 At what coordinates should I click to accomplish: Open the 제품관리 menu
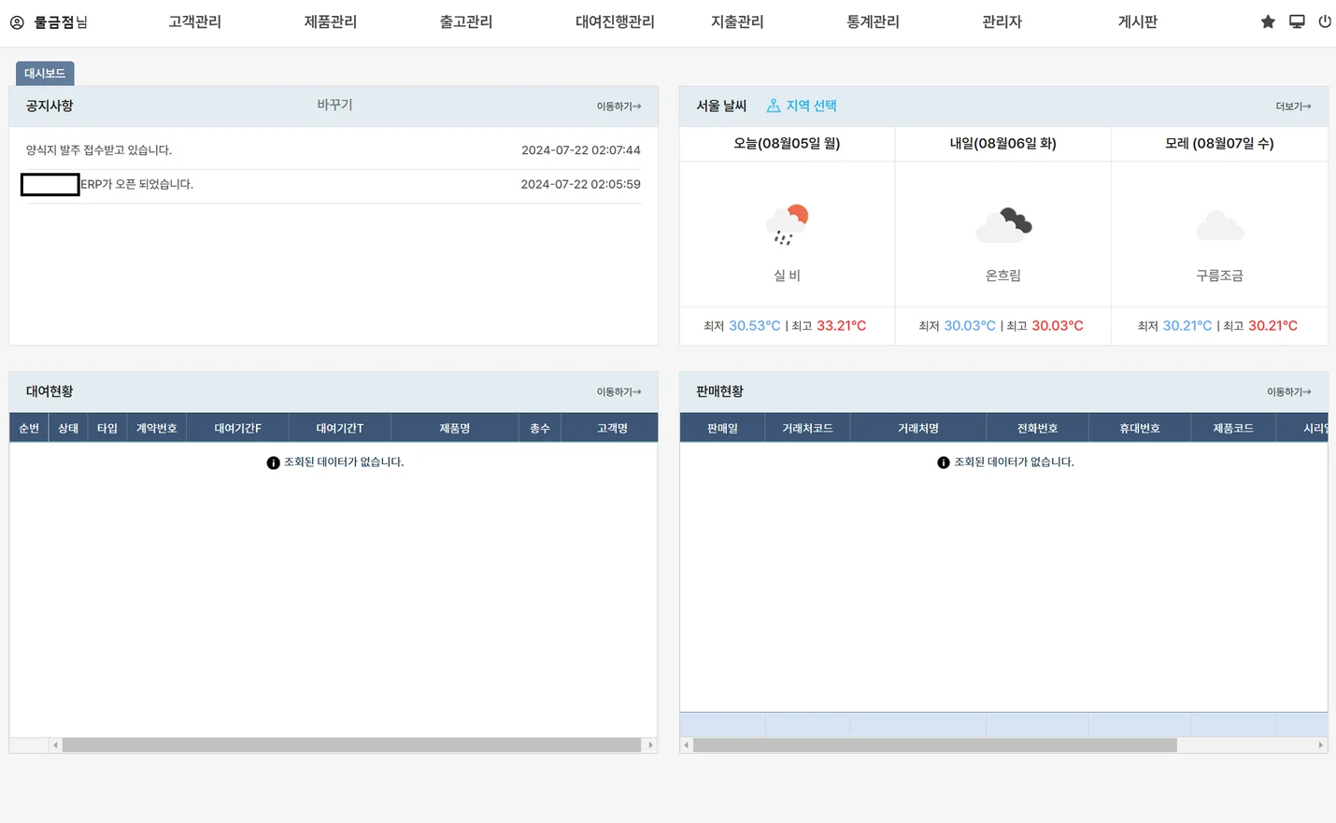coord(330,21)
